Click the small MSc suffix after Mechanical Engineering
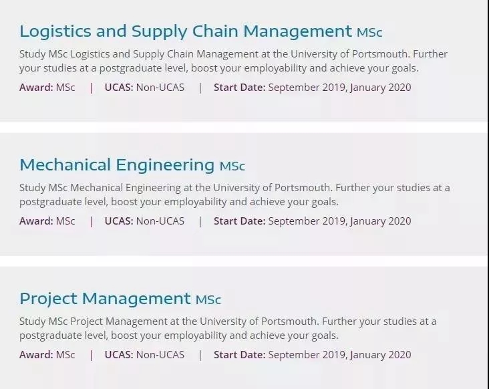The width and height of the screenshot is (489, 389). 232,166
